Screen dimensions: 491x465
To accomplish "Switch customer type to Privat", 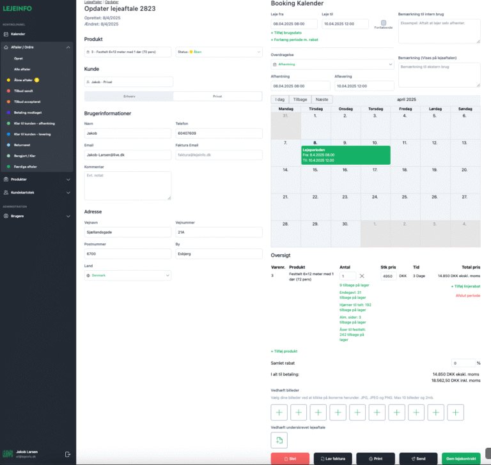I will [x=217, y=96].
